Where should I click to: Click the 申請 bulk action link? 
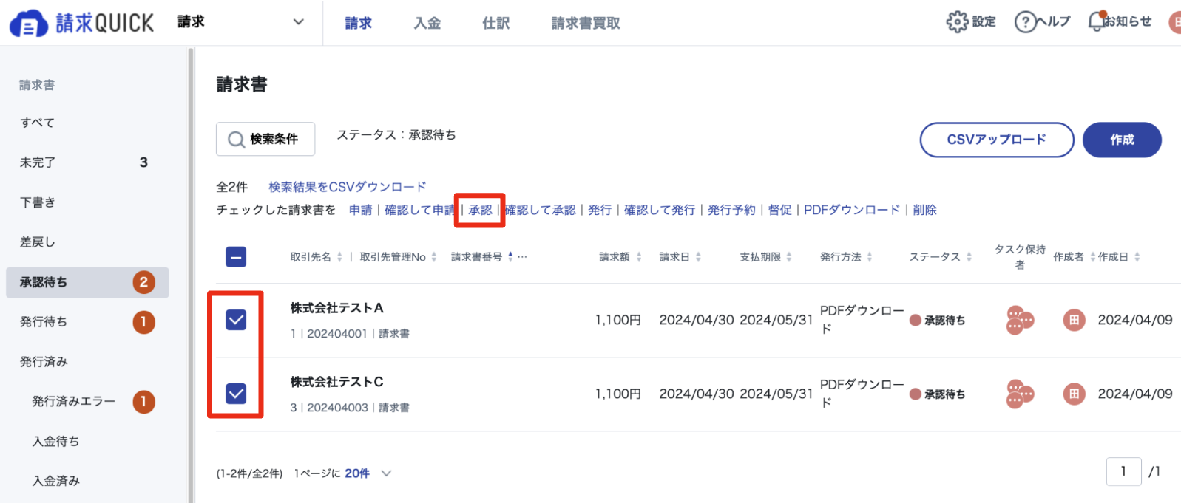361,210
